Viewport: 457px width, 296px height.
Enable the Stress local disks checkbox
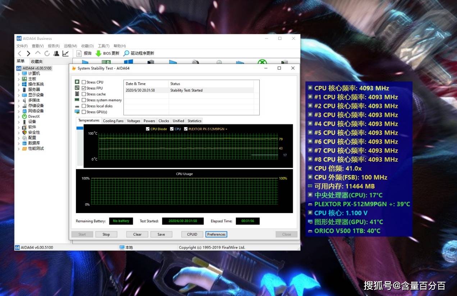point(84,106)
